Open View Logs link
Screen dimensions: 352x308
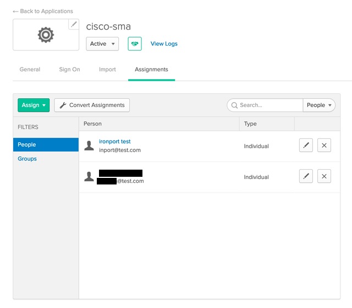(x=164, y=44)
